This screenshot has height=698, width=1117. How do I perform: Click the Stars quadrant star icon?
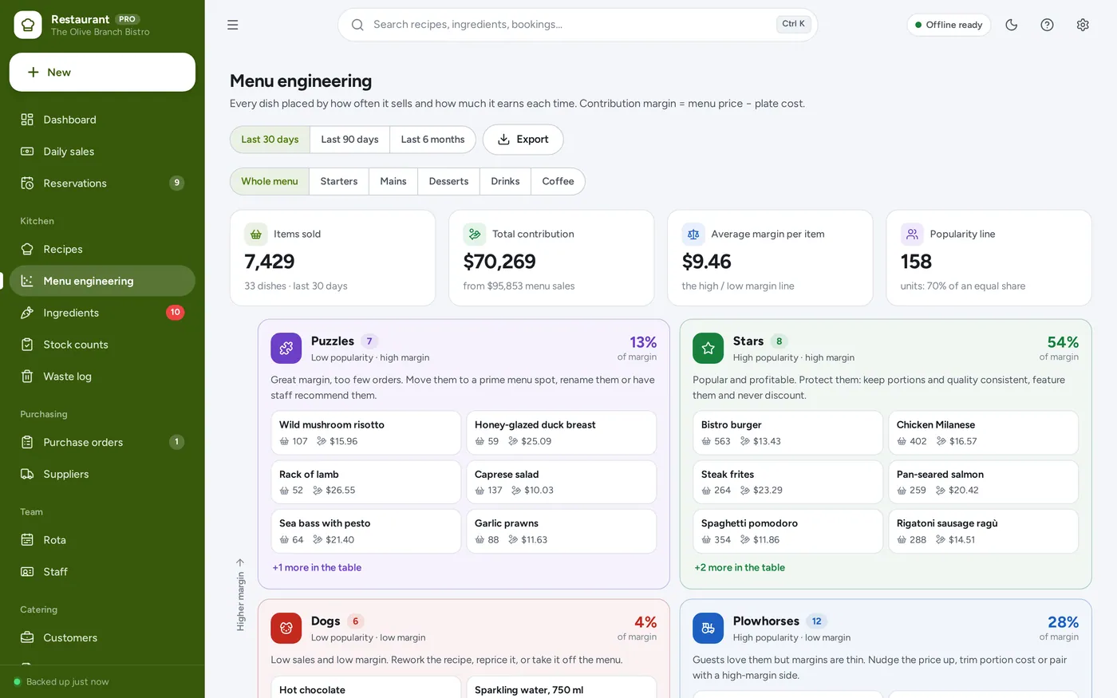click(x=708, y=348)
